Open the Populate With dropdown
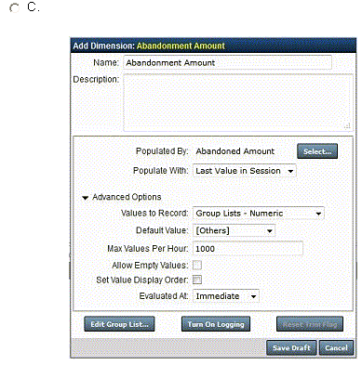362x365 pixels. 245,171
